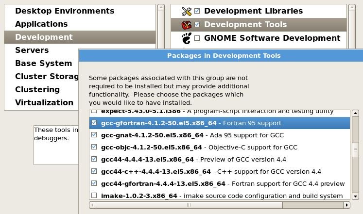This screenshot has width=363, height=214.
Task: Uncheck the gcc44-4.4.4-13 package checkbox
Action: pyautogui.click(x=94, y=159)
